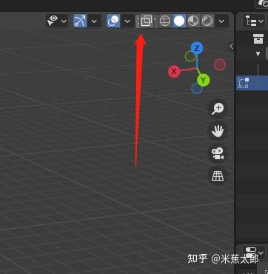Click negative Z axis circle on gizmo
This screenshot has height=274, width=268.
point(197,88)
